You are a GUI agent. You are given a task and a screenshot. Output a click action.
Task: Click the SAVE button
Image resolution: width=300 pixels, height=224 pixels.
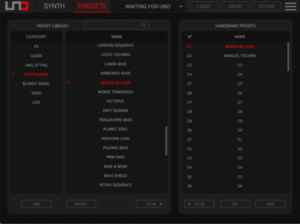235,7
